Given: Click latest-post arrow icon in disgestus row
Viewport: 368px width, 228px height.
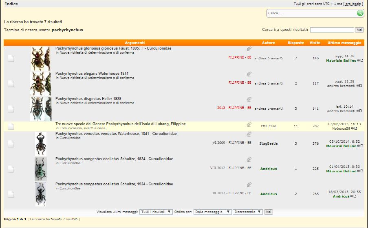Looking at the screenshot, I should [359, 111].
